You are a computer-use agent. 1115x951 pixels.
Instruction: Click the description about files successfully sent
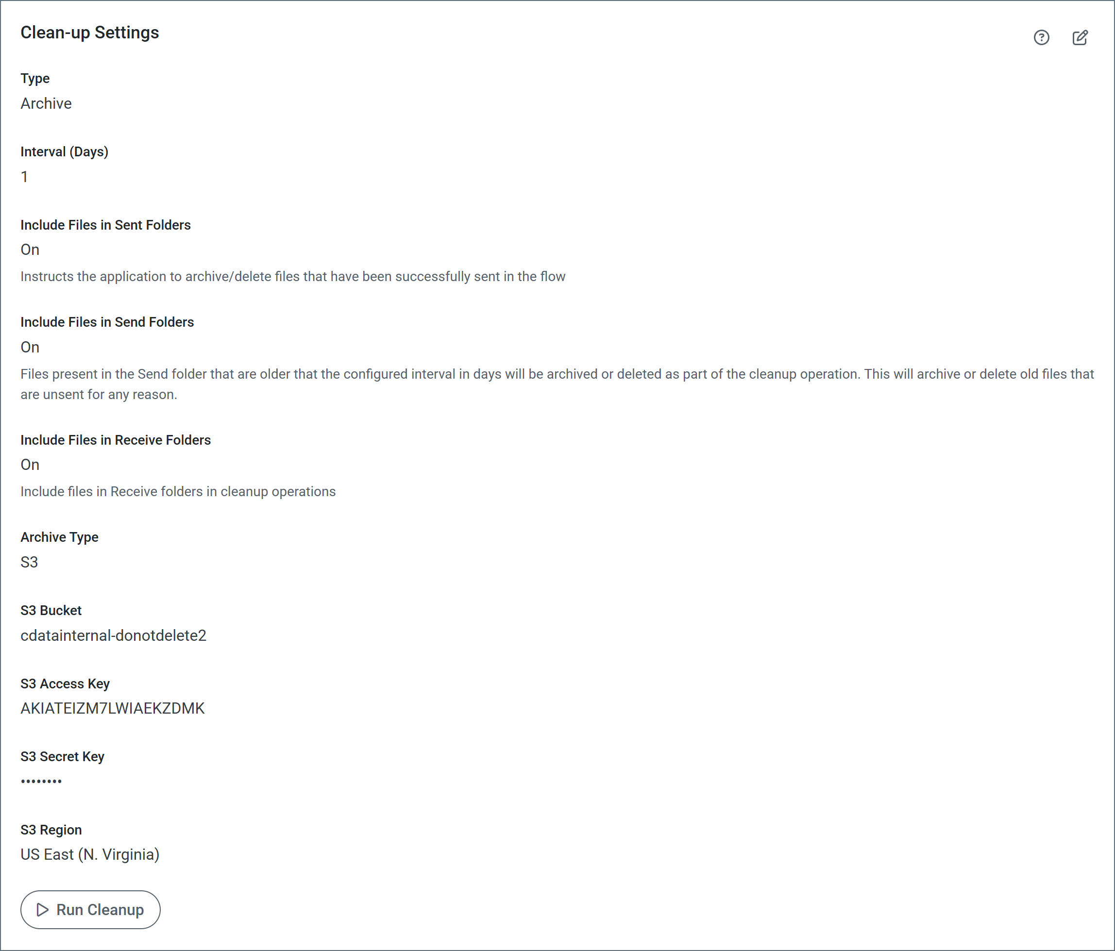pyautogui.click(x=293, y=277)
